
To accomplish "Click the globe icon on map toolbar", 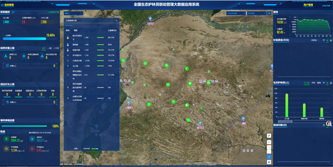I will (x=269, y=162).
